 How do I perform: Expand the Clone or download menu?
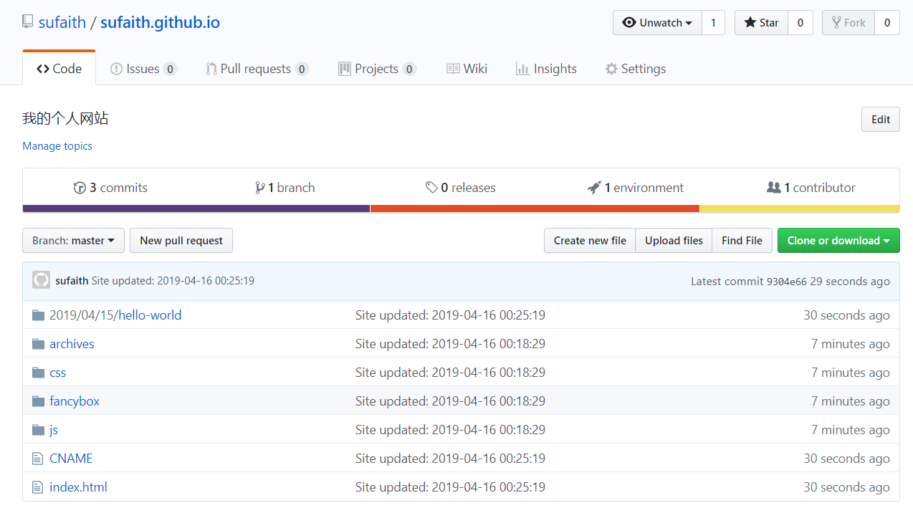tap(838, 240)
